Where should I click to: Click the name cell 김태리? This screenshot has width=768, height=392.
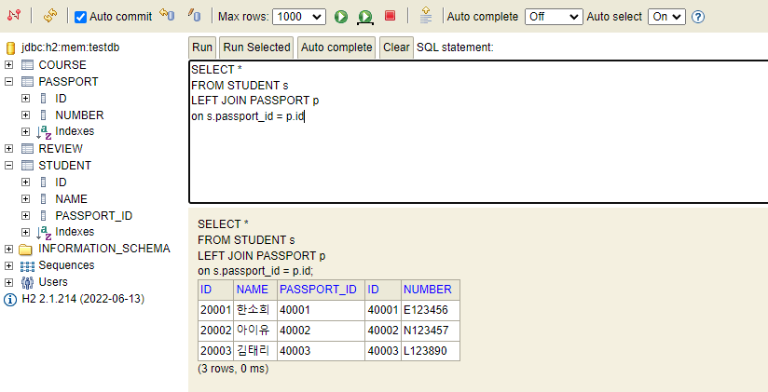255,351
